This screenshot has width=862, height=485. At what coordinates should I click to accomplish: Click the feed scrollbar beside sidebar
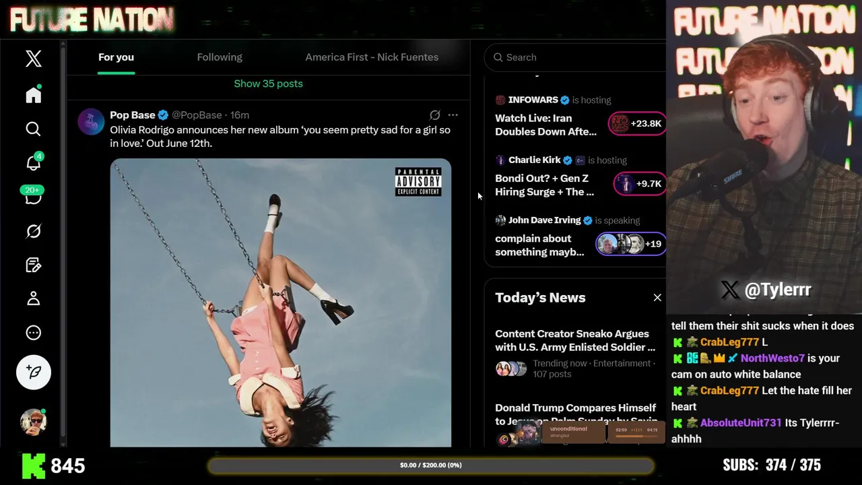click(63, 243)
